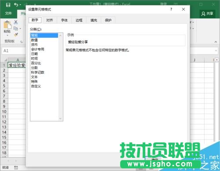Switch to the 填充 tab

pos(94,20)
